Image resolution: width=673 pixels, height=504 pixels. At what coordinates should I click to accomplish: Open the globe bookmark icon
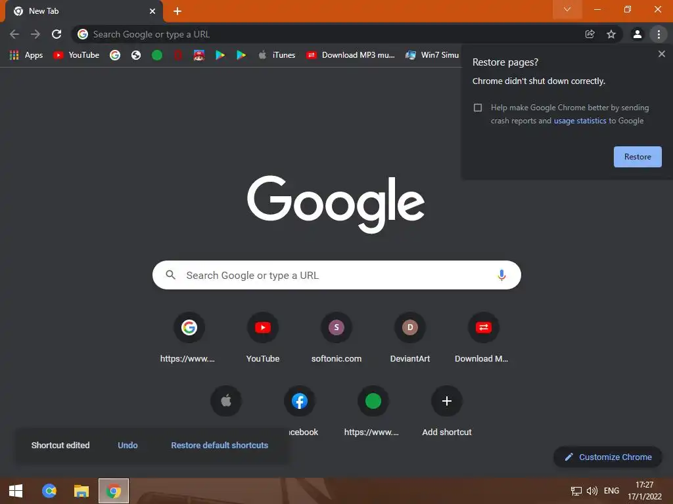point(136,55)
